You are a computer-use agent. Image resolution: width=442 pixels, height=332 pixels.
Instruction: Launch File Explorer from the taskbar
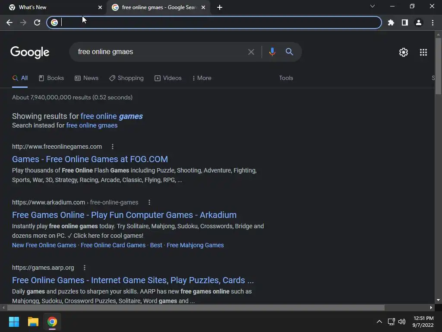tap(33, 322)
